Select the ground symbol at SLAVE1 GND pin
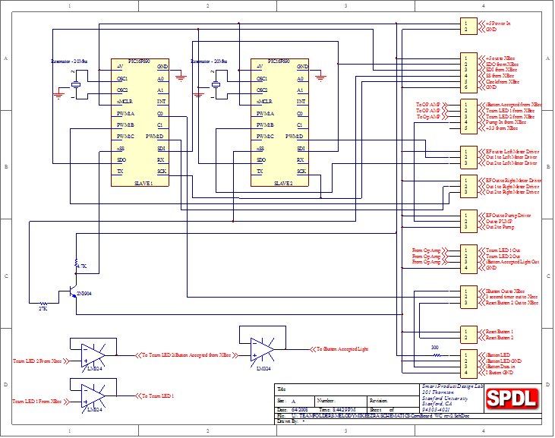This screenshot has height=438, width=555. [180, 75]
